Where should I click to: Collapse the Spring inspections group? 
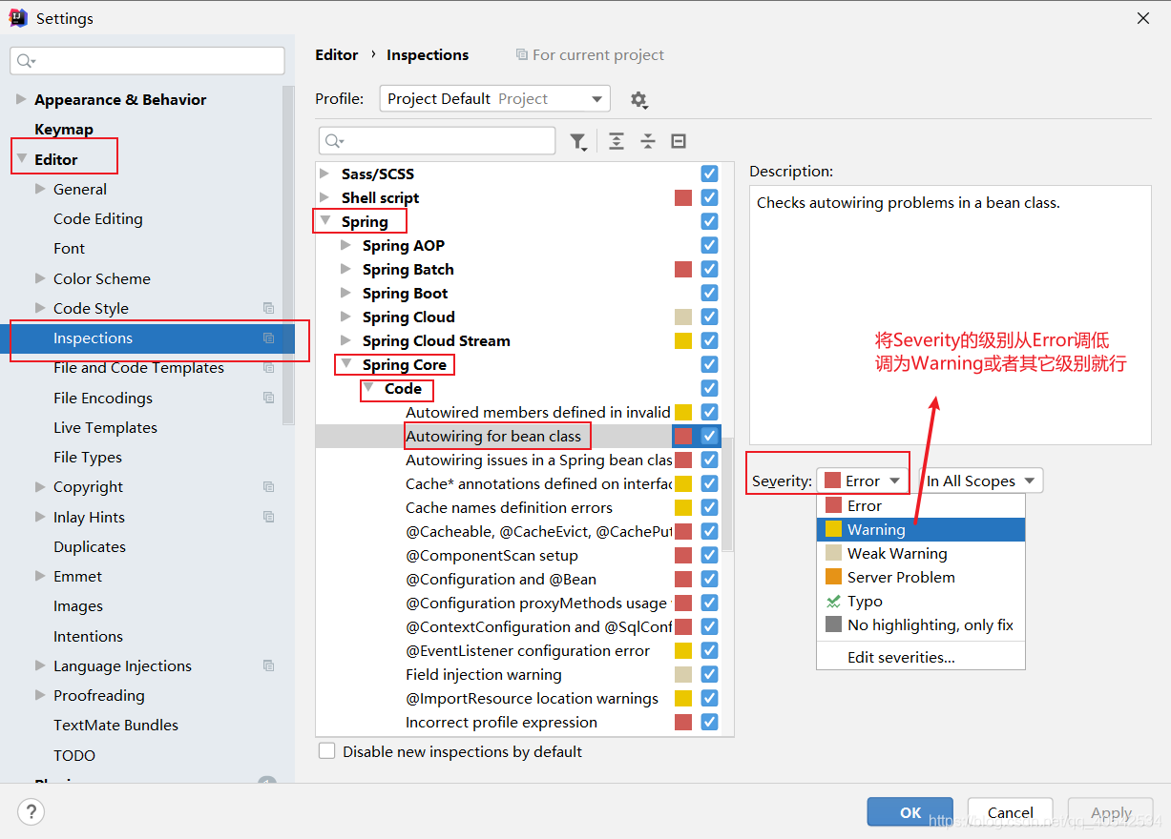click(324, 221)
